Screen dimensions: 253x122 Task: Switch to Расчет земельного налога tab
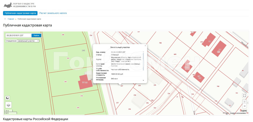coord(53,13)
